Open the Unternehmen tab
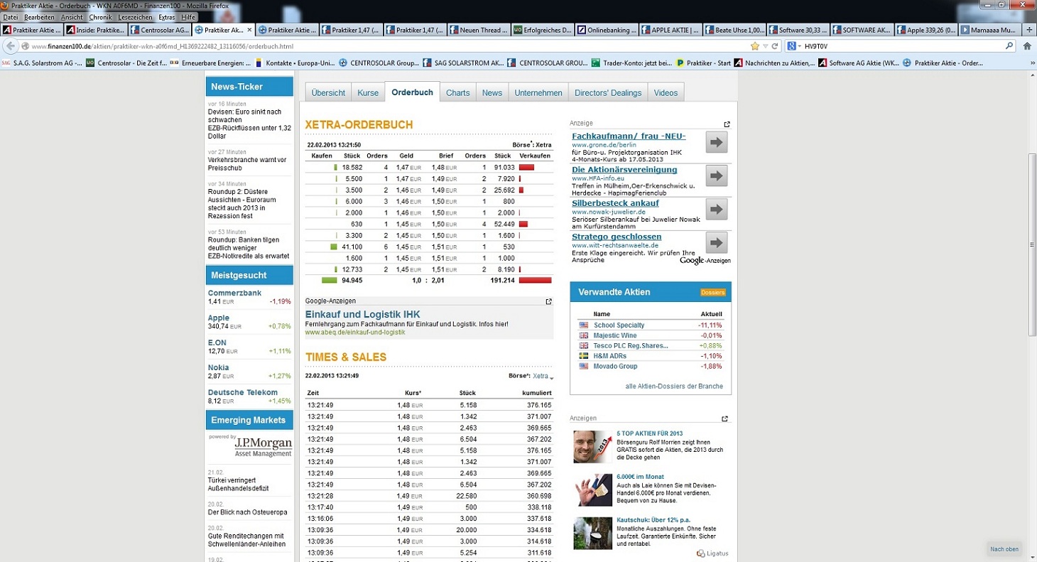This screenshot has height=562, width=1037. point(538,93)
